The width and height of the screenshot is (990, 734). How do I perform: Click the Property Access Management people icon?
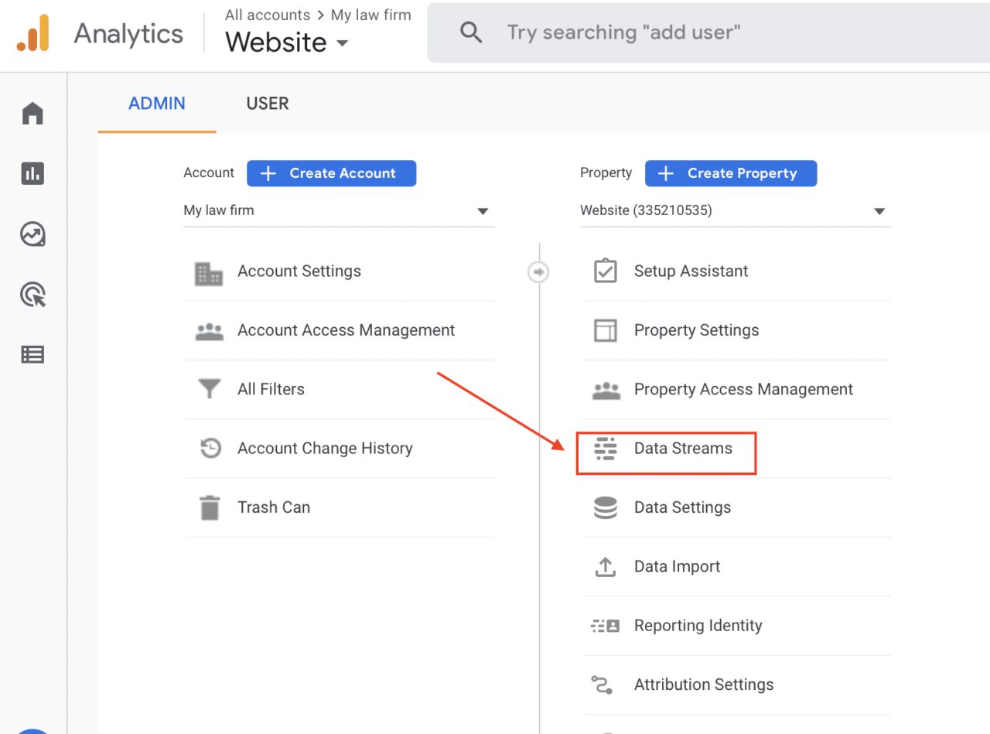(606, 390)
